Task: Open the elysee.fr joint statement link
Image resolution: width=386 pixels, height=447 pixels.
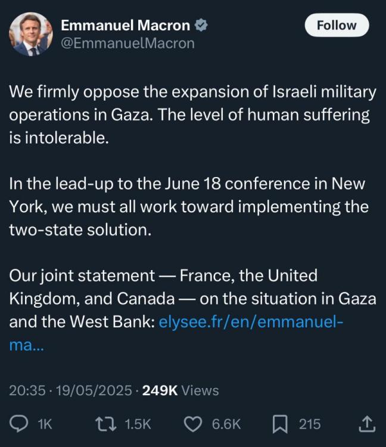Action: tap(250, 322)
